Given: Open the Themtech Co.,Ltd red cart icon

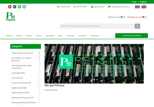Looking at the screenshot, I should [143, 17].
